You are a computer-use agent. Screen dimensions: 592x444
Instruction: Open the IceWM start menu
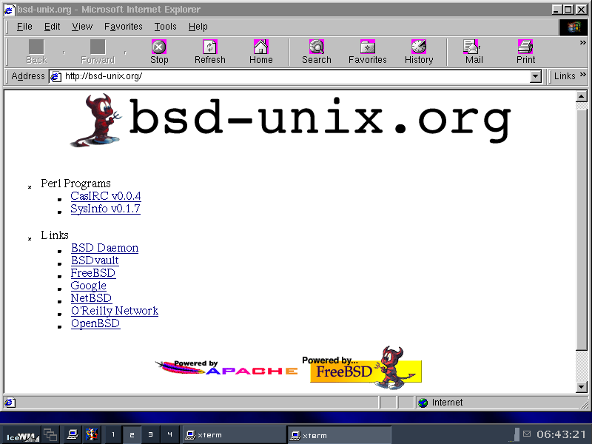20,435
